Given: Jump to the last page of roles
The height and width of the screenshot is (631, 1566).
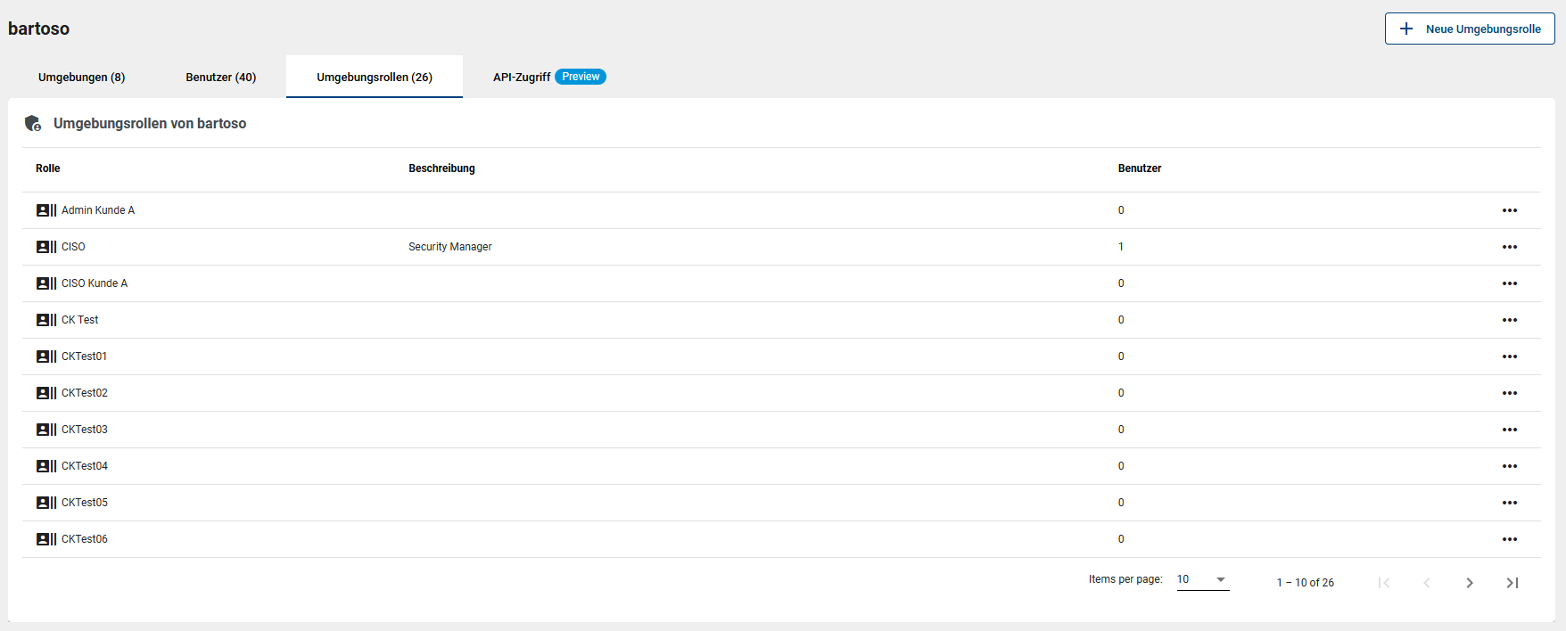Looking at the screenshot, I should pyautogui.click(x=1512, y=583).
